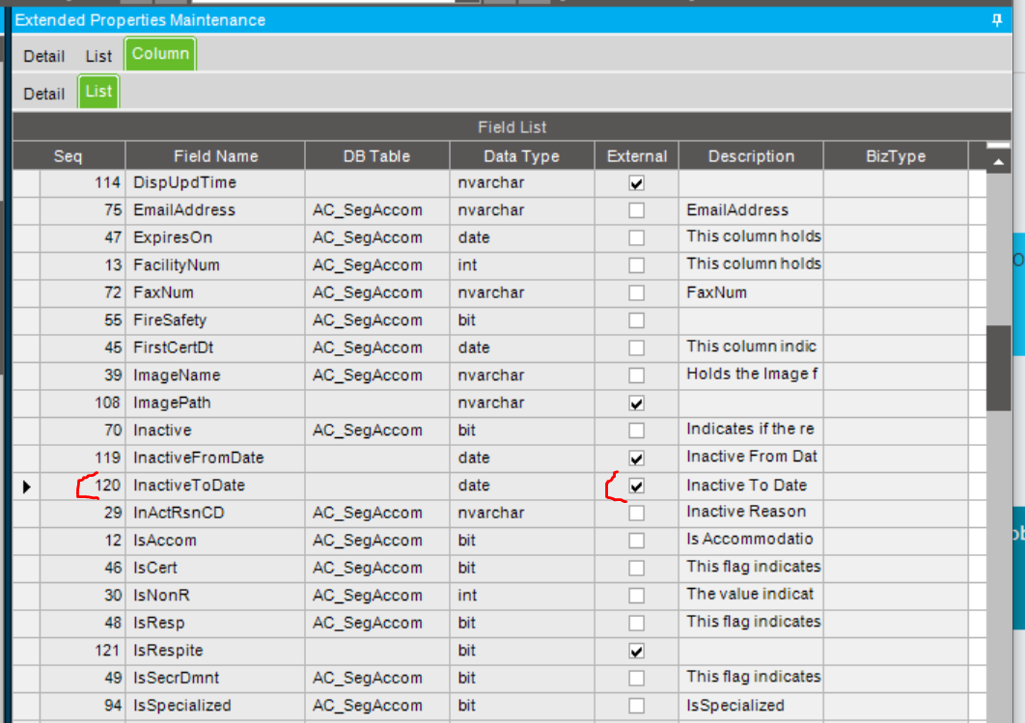Select row selector for DispUpdTime row
The height and width of the screenshot is (723, 1025).
[27, 183]
